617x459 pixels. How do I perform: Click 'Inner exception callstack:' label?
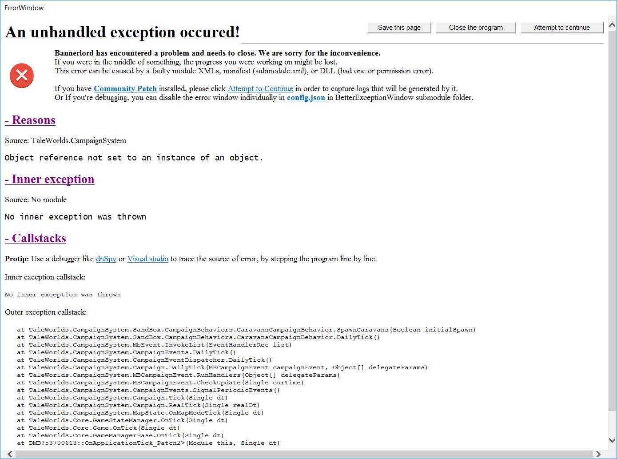(x=45, y=277)
